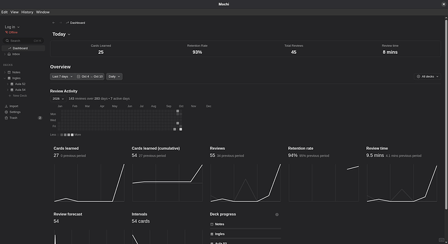Click the Intervals 54 cards label

(141, 221)
